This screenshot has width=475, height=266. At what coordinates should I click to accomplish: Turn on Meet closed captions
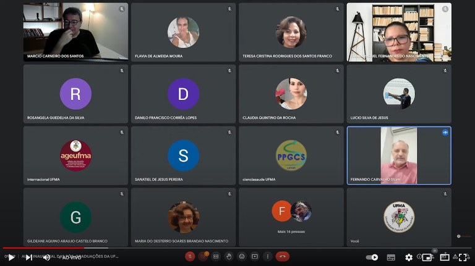(x=216, y=256)
